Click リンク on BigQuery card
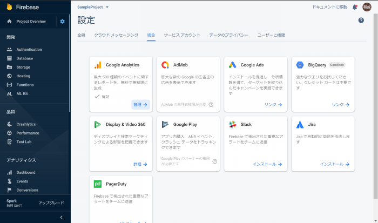Viewport: 378px width, 223px height. tap(341, 105)
